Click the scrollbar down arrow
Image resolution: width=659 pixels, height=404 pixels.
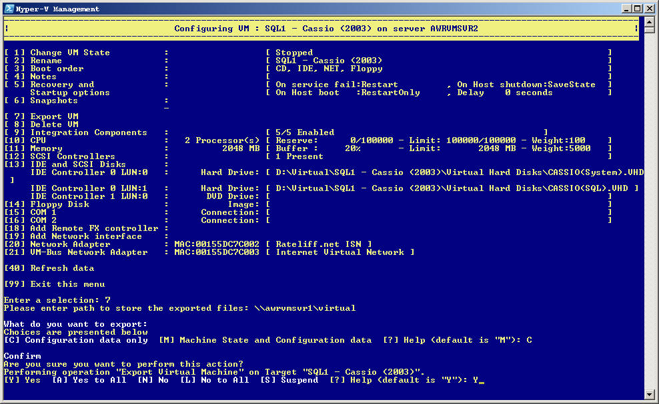coord(650,395)
